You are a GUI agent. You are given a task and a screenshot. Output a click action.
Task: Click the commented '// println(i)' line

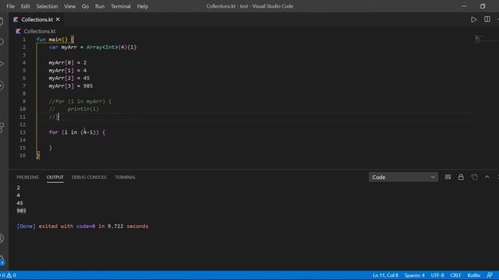(74, 109)
